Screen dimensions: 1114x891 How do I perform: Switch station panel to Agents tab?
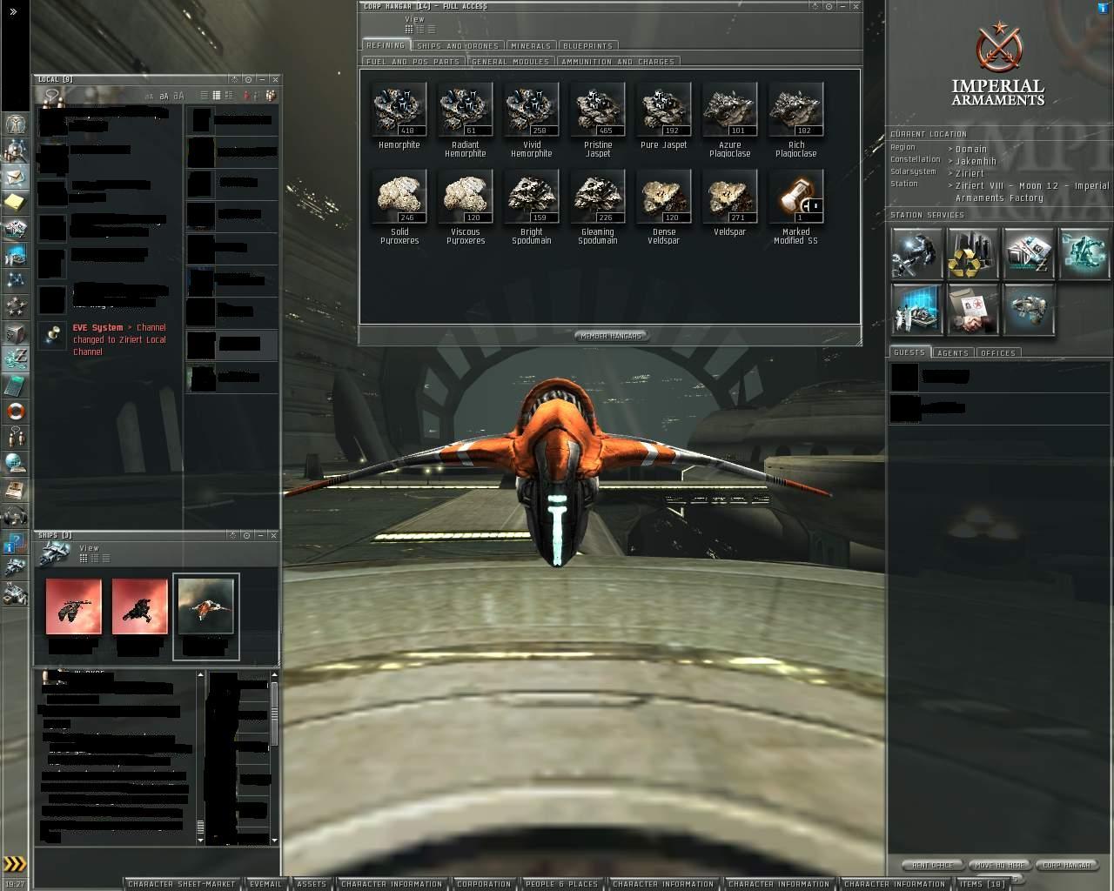(x=953, y=353)
